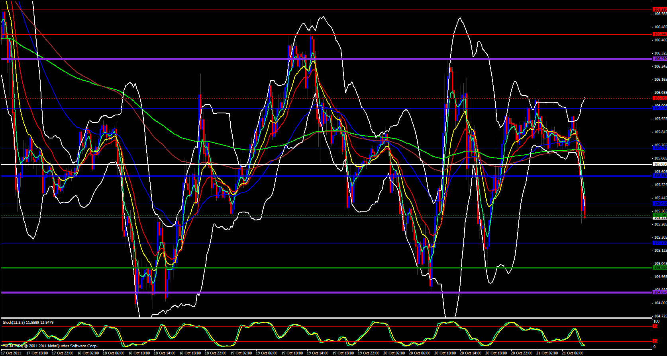667x356 pixels.
Task: Click the blue 105.410 level tag
Action: coord(660,204)
